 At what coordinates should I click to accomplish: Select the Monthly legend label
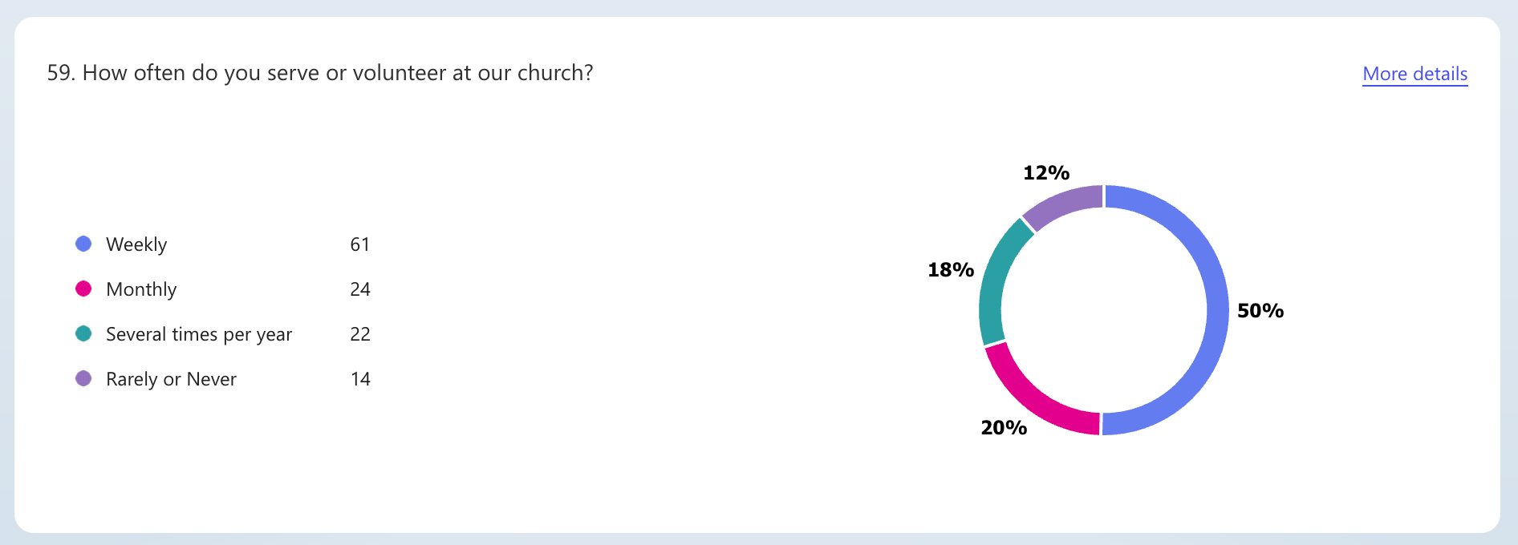[x=141, y=289]
